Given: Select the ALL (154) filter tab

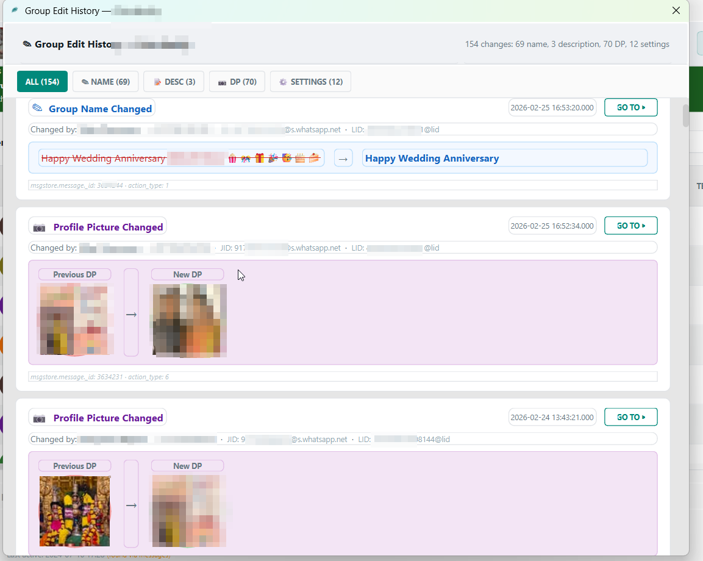Looking at the screenshot, I should [x=42, y=82].
